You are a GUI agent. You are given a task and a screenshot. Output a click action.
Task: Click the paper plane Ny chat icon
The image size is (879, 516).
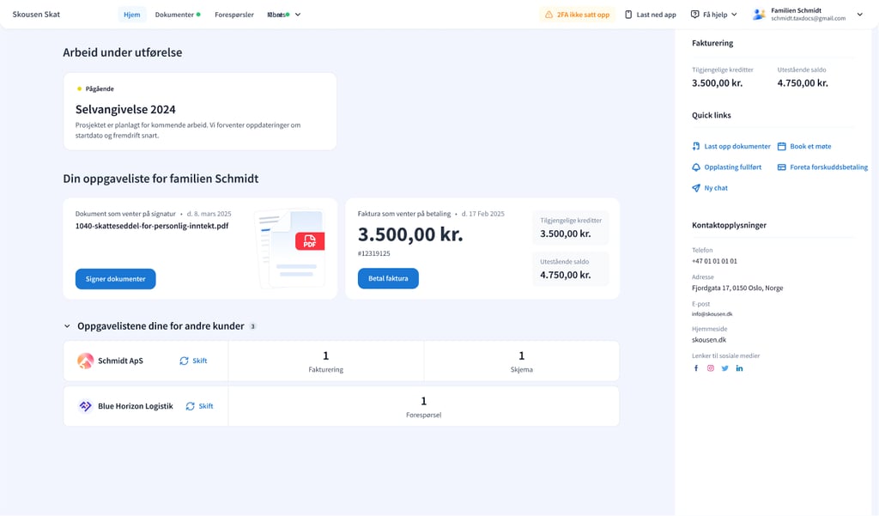(x=696, y=188)
